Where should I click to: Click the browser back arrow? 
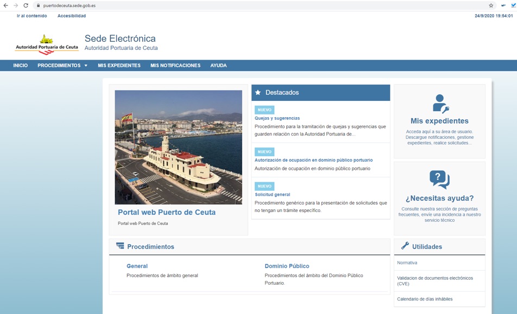coord(5,5)
